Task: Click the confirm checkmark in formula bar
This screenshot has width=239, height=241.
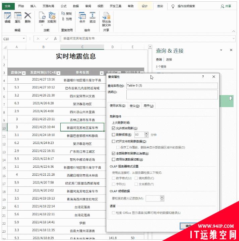Action: (47, 39)
